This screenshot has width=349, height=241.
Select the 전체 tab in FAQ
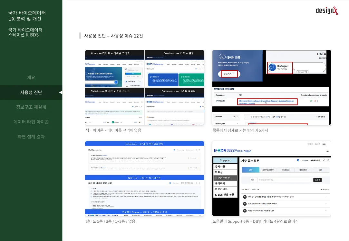point(251,170)
